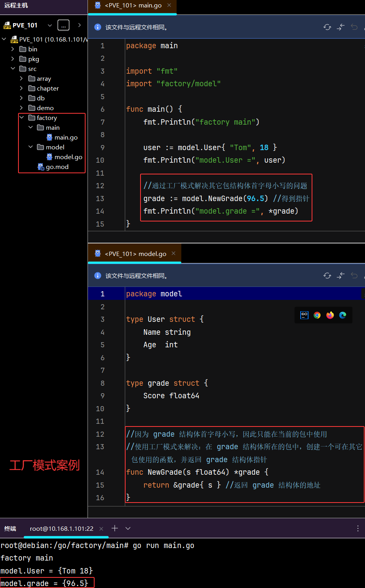Expand the chapter folder

click(21, 89)
